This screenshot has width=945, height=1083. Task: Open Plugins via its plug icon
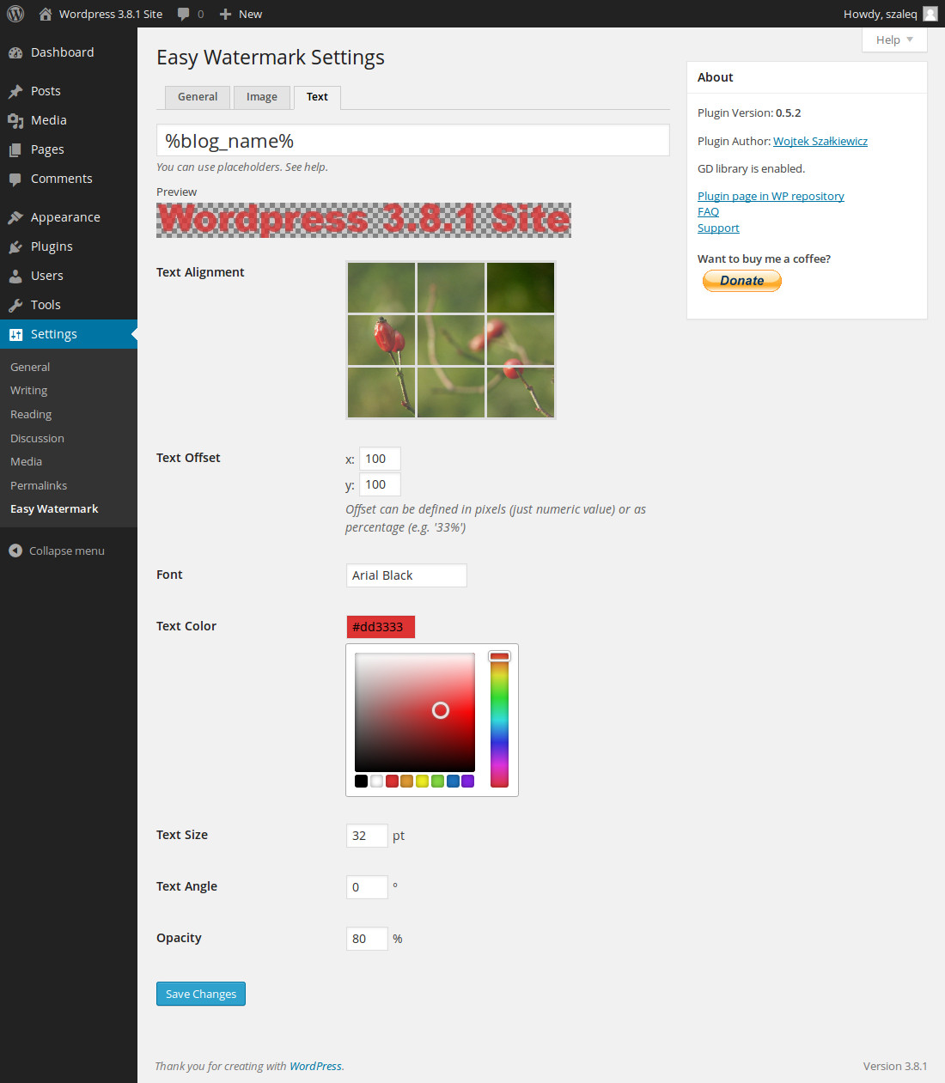click(x=16, y=246)
